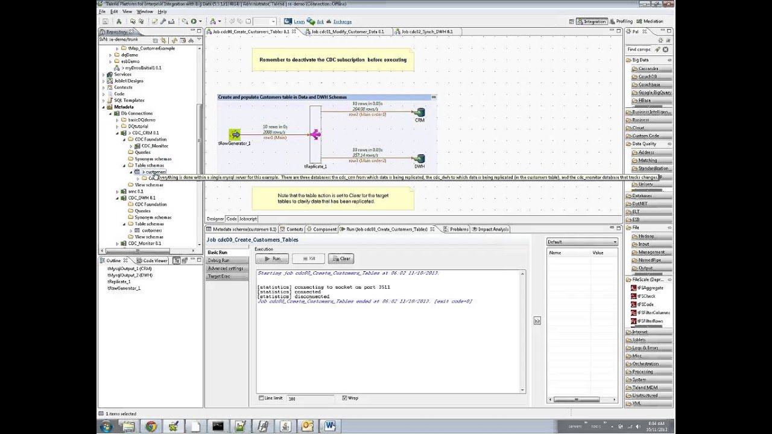The width and height of the screenshot is (772, 434).
Task: Click the Ask speech bubble icon
Action: (x=312, y=21)
